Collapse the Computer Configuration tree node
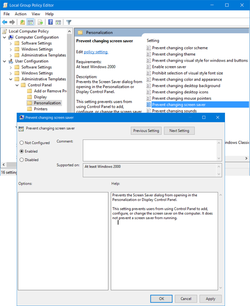The height and width of the screenshot is (306, 250). point(5,37)
